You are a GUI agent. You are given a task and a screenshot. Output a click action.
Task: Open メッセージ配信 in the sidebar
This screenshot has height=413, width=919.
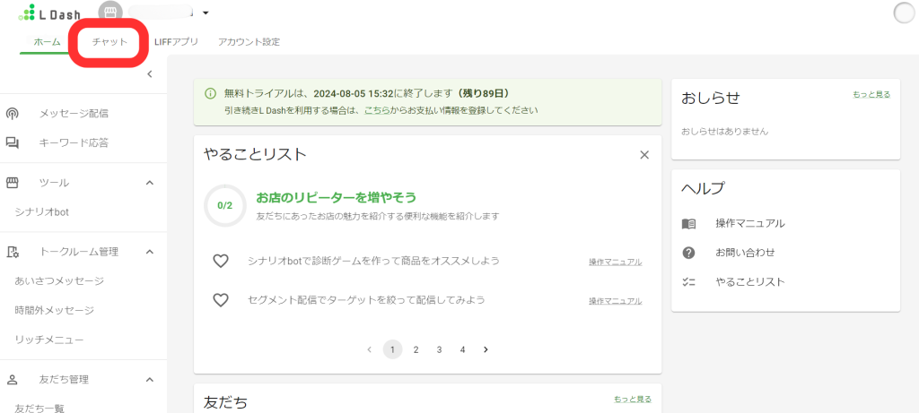coord(74,114)
